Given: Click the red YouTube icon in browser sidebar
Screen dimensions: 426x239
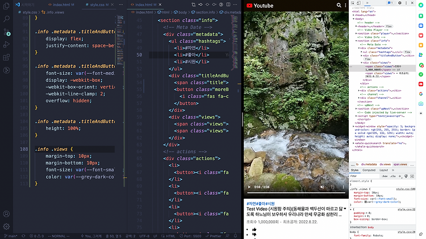Looking at the screenshot, I should [x=421, y=84].
